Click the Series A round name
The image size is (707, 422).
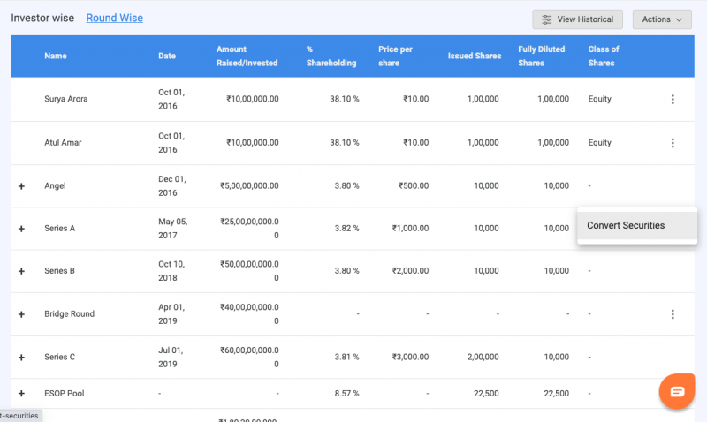click(59, 229)
